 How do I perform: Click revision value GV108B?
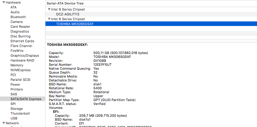100,61
